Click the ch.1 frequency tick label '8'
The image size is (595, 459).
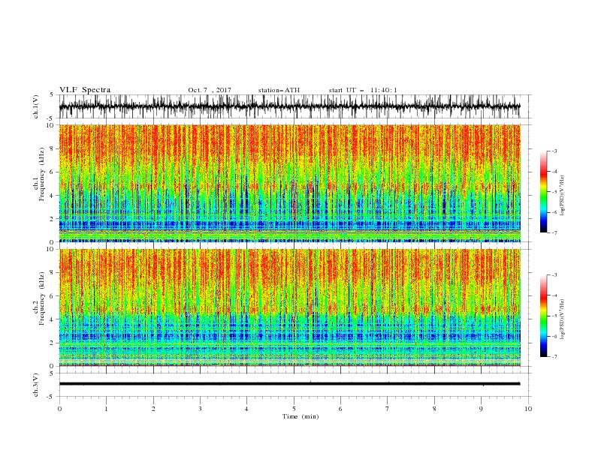tap(52, 148)
